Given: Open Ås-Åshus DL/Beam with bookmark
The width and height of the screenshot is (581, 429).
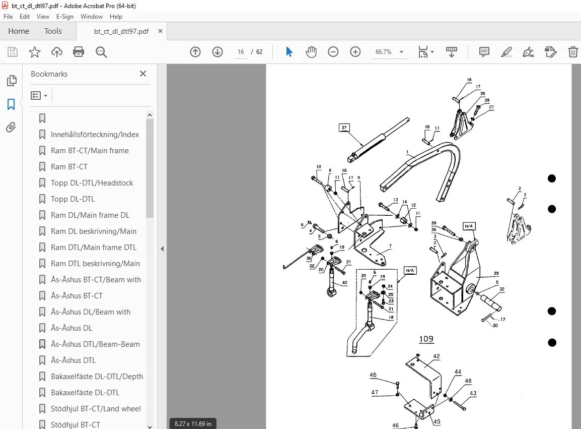Looking at the screenshot, I should (x=91, y=312).
